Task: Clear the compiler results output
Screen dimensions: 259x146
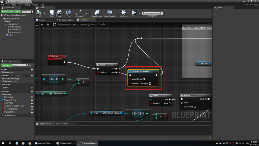Action: coord(209,138)
